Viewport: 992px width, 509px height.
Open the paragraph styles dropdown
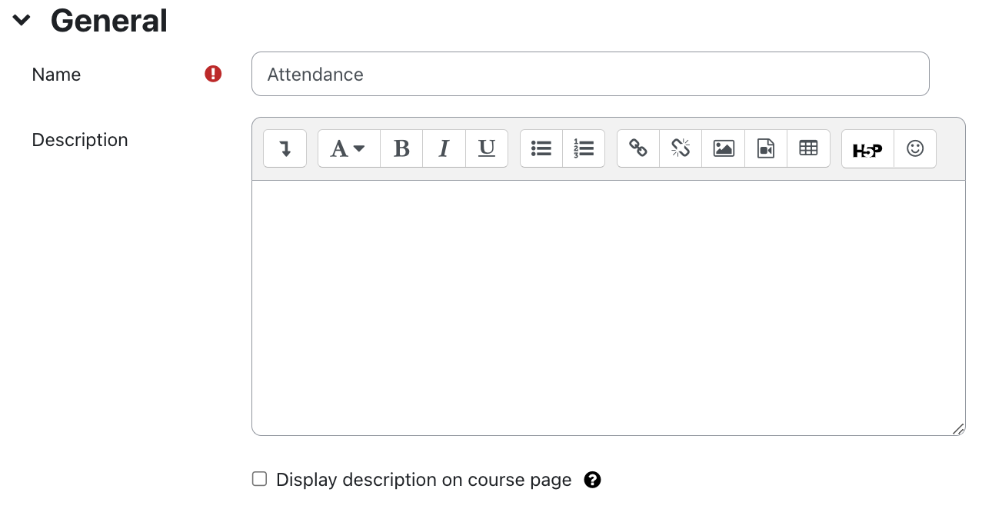348,148
